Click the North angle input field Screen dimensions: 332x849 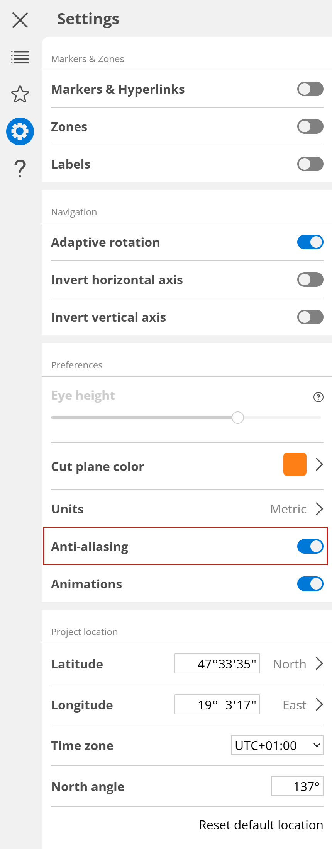[297, 786]
